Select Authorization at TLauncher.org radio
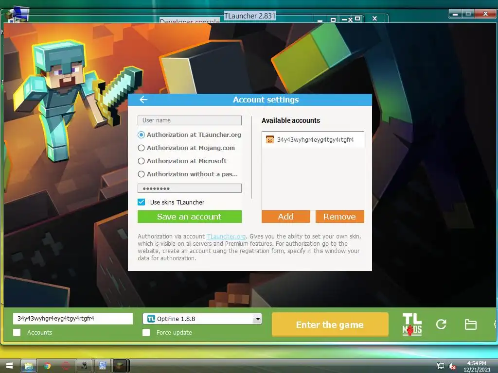 tap(142, 135)
